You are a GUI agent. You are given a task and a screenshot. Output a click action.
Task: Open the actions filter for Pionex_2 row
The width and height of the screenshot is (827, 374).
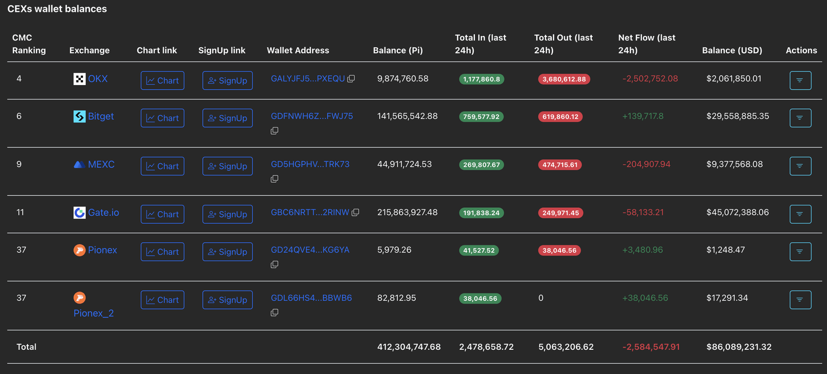click(x=800, y=300)
